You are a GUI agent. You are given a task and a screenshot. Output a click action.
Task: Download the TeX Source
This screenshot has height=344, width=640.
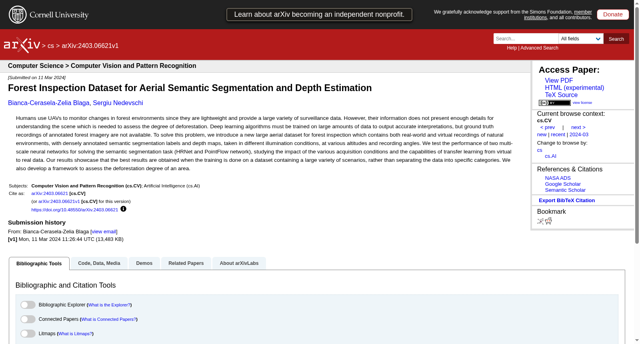click(x=561, y=95)
